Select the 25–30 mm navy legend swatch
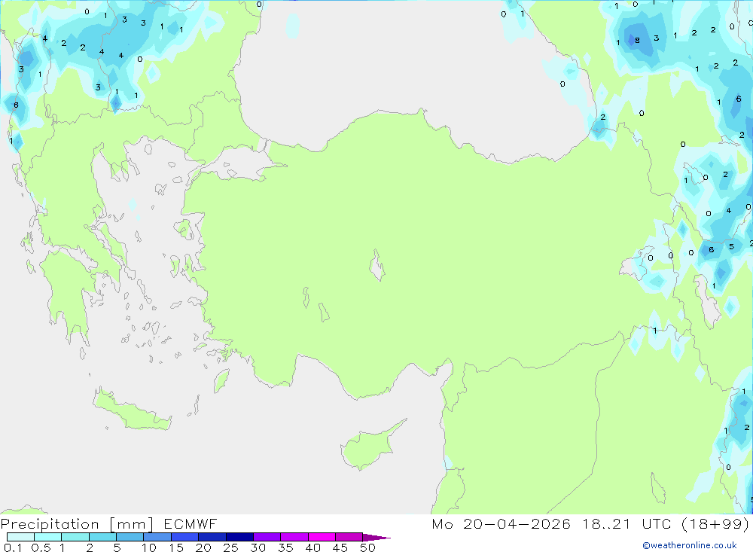The image size is (753, 552). coord(239,537)
